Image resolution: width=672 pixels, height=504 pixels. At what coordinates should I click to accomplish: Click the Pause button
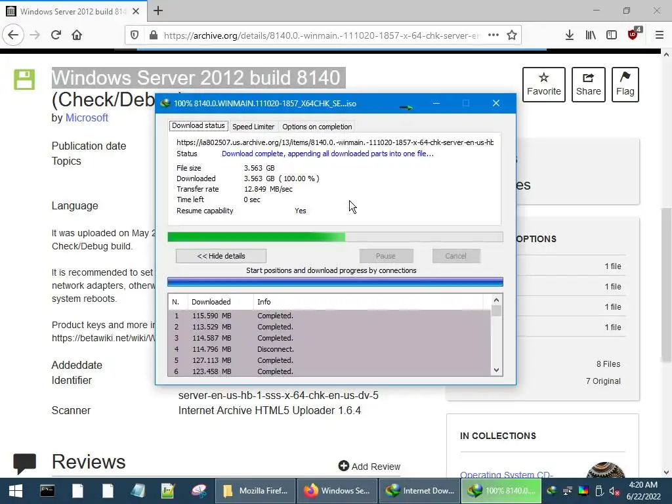pos(386,256)
